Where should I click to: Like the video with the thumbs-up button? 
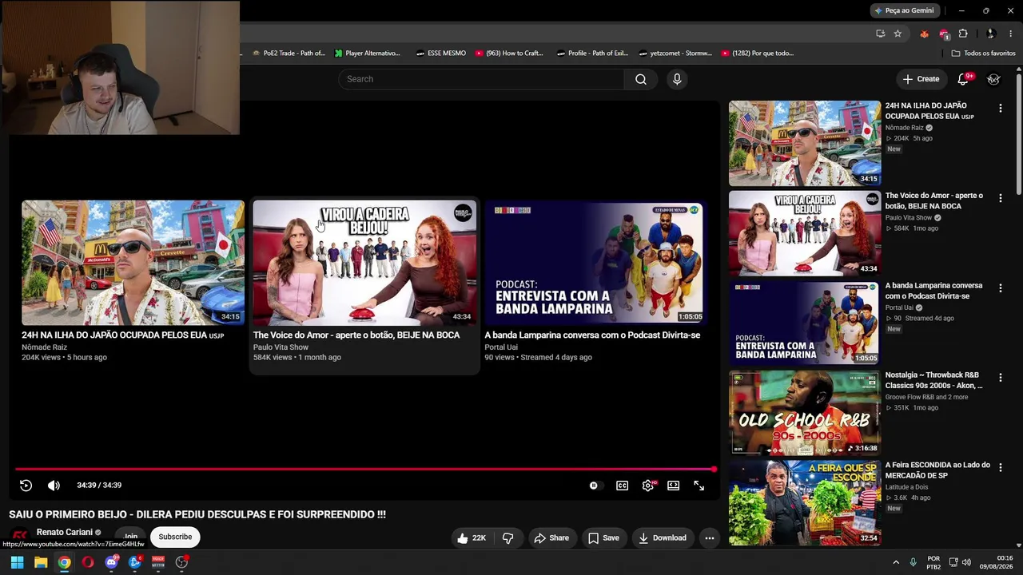pos(472,538)
